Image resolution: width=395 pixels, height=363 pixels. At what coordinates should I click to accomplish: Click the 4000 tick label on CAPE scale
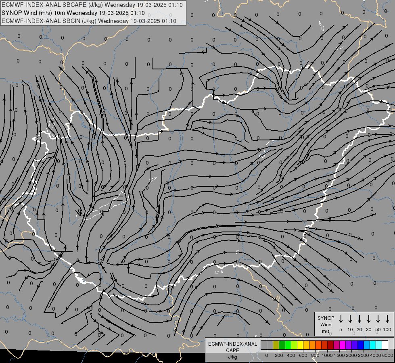pos(376,355)
